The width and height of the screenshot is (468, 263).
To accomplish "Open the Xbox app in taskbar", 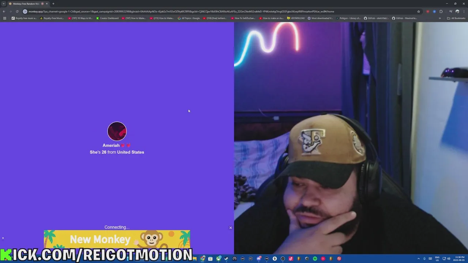I will [218, 259].
